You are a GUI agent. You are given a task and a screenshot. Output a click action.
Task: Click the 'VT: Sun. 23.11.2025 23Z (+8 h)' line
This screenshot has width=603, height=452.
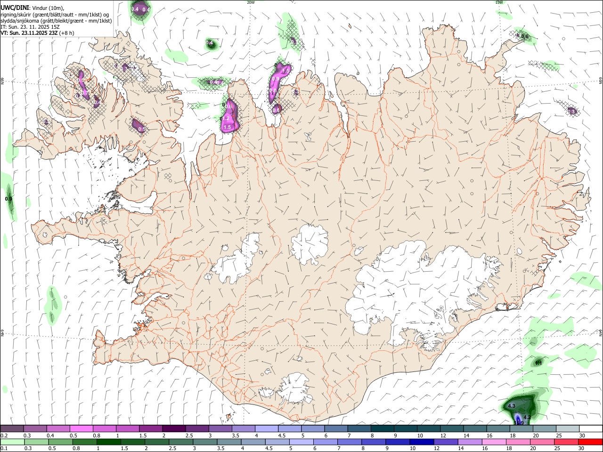37,33
